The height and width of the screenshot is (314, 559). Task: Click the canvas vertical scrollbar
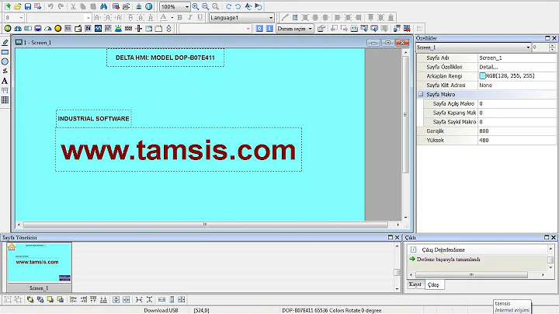coord(405,114)
